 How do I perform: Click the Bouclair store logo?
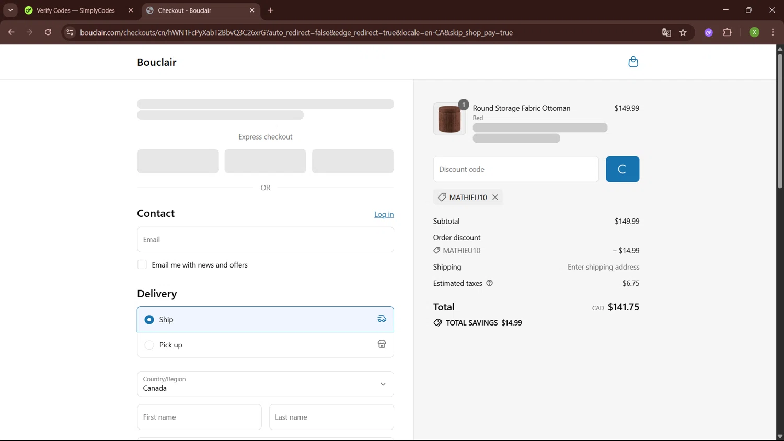(x=157, y=62)
